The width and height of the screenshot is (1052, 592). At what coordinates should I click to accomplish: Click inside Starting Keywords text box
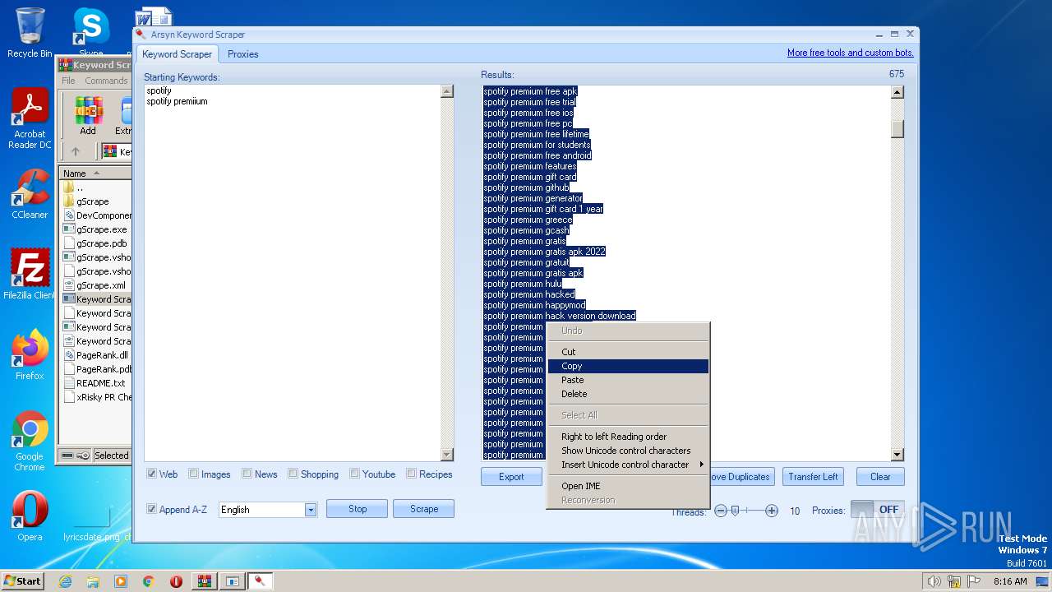pyautogui.click(x=293, y=273)
